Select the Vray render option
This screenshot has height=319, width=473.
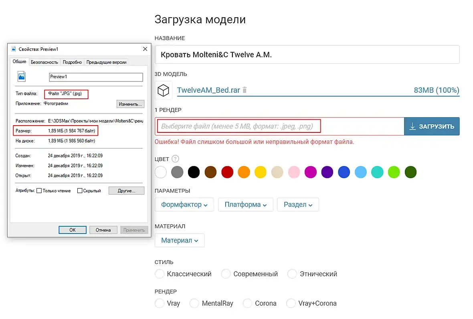point(160,303)
